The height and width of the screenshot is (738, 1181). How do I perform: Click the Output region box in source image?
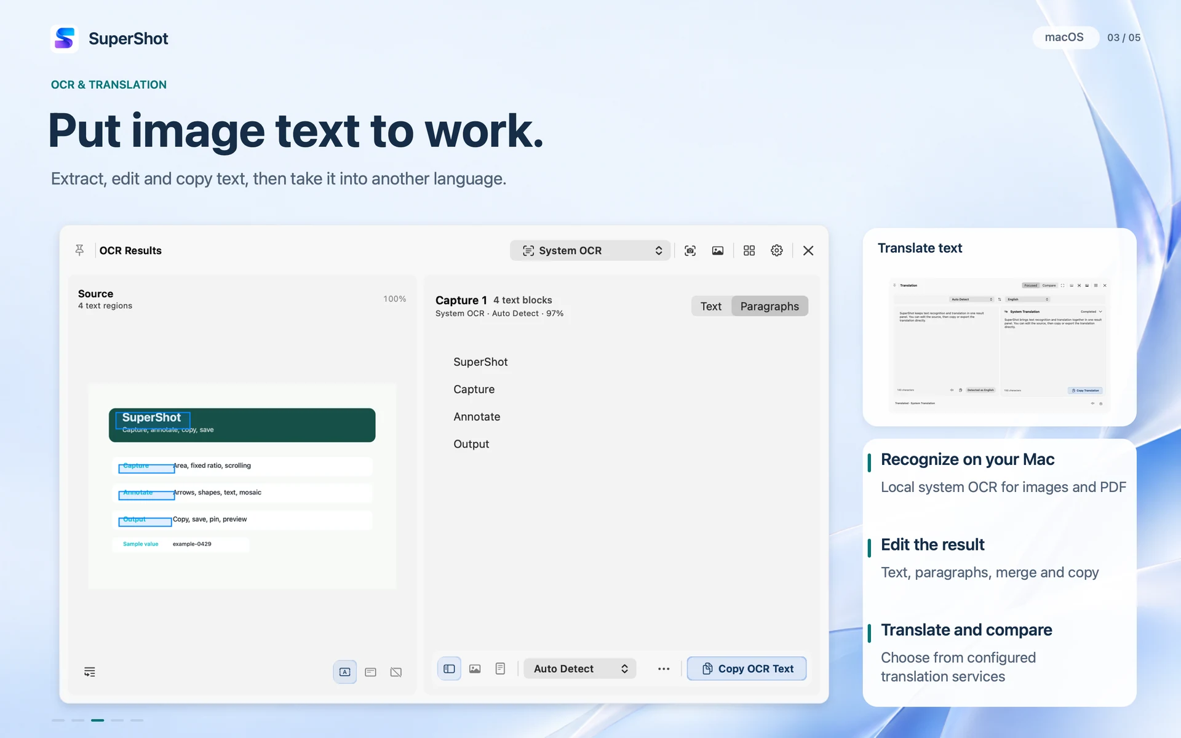145,522
